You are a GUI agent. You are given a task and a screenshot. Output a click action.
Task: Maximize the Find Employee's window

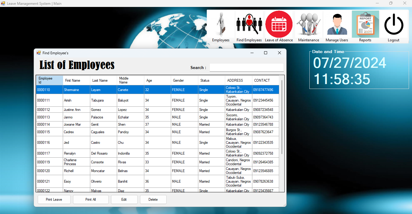click(266, 53)
